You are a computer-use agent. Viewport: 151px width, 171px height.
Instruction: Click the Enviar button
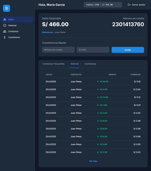128,50
